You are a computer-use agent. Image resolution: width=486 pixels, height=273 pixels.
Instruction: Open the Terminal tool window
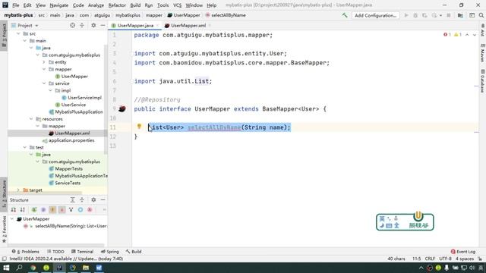pos(82,252)
